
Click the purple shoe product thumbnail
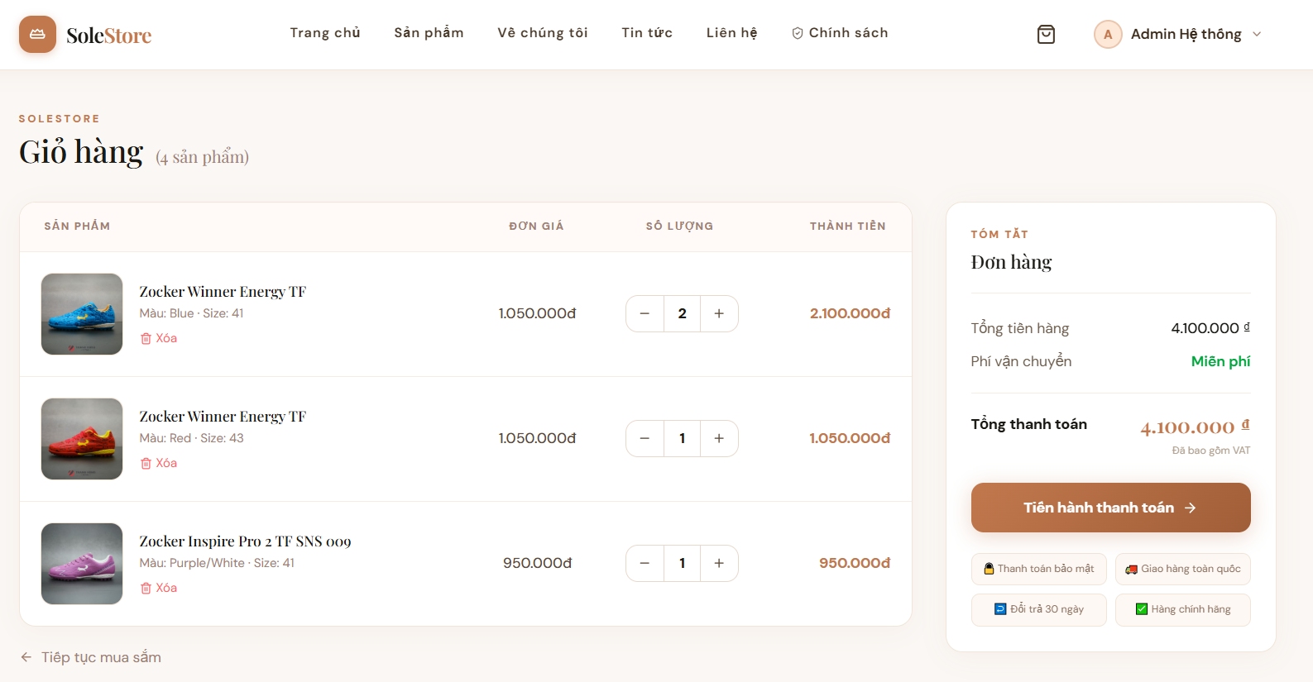pyautogui.click(x=82, y=564)
